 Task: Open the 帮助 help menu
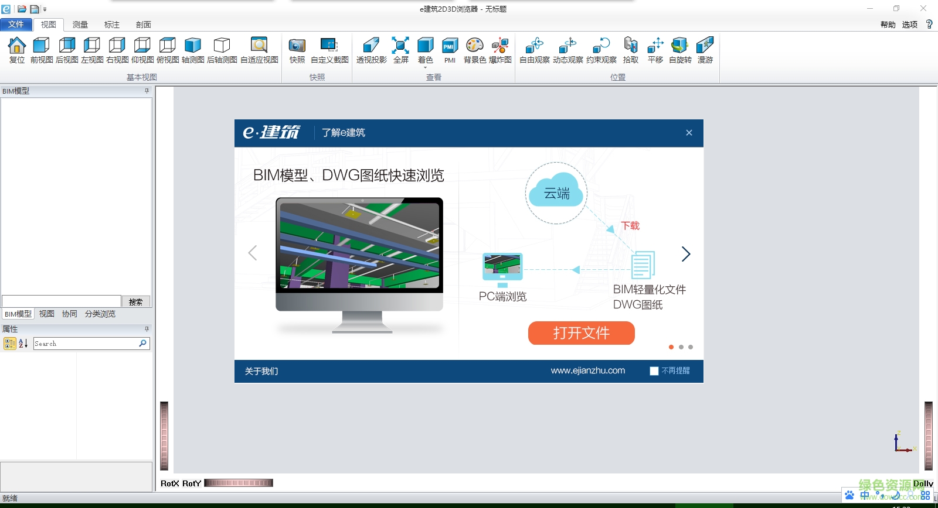tap(888, 25)
